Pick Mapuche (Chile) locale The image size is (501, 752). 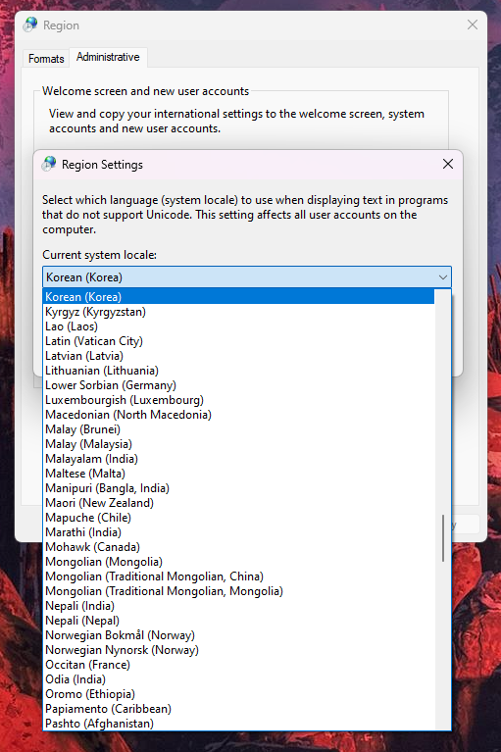(x=239, y=518)
